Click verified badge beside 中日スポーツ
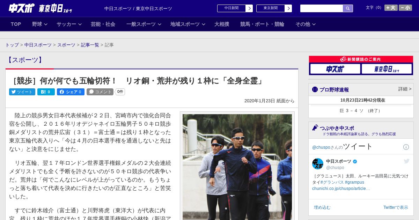This screenshot has height=220, width=419. tap(355, 161)
